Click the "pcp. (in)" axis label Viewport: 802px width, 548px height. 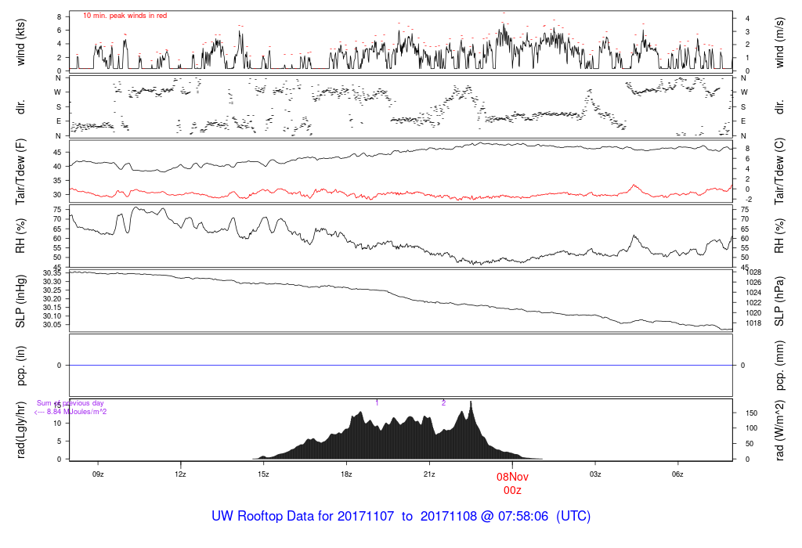point(20,366)
